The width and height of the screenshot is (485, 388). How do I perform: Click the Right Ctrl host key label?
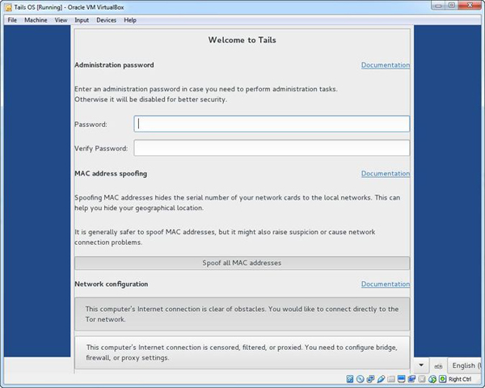(460, 379)
